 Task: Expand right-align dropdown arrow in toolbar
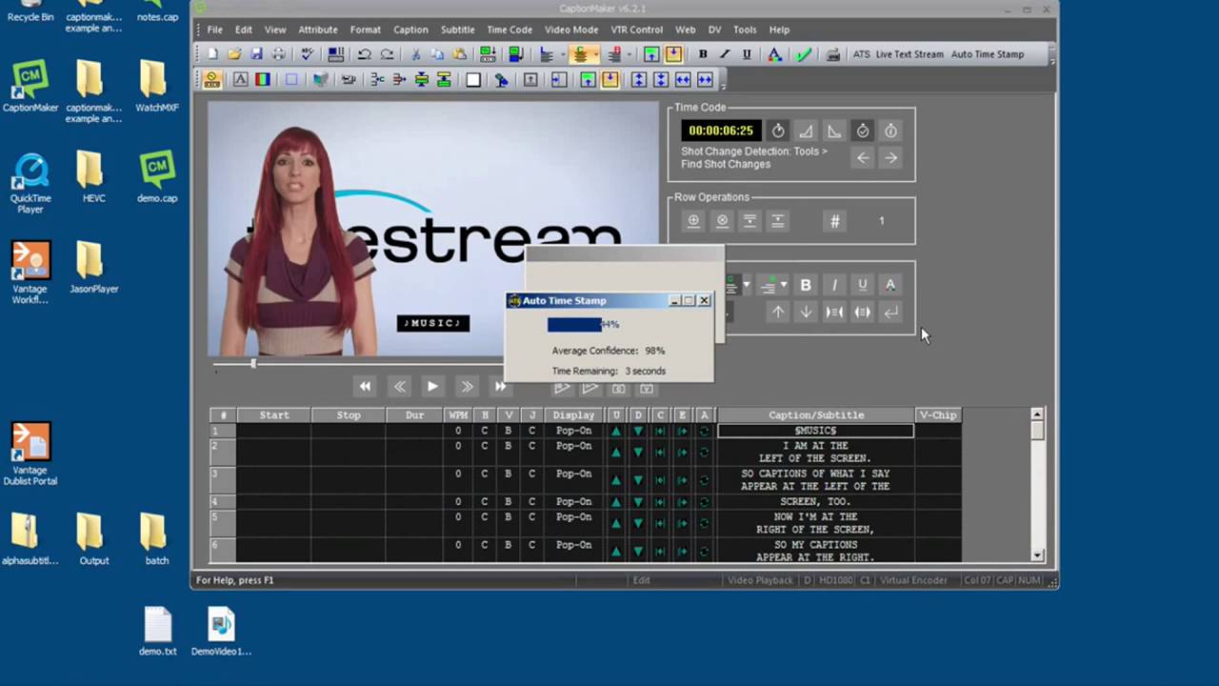click(630, 54)
